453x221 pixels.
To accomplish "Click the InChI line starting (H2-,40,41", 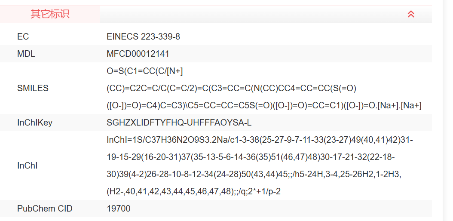I will coord(194,191).
